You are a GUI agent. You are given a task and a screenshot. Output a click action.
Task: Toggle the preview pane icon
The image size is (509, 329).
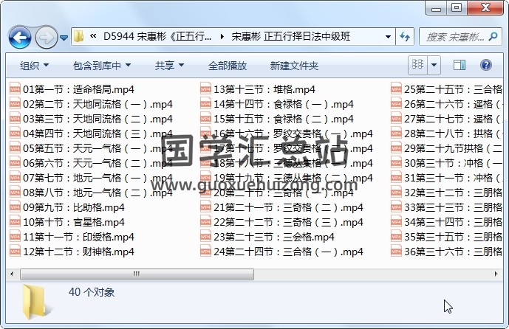(x=460, y=65)
